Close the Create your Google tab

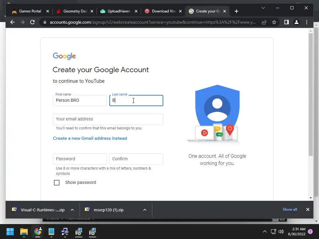point(225,11)
